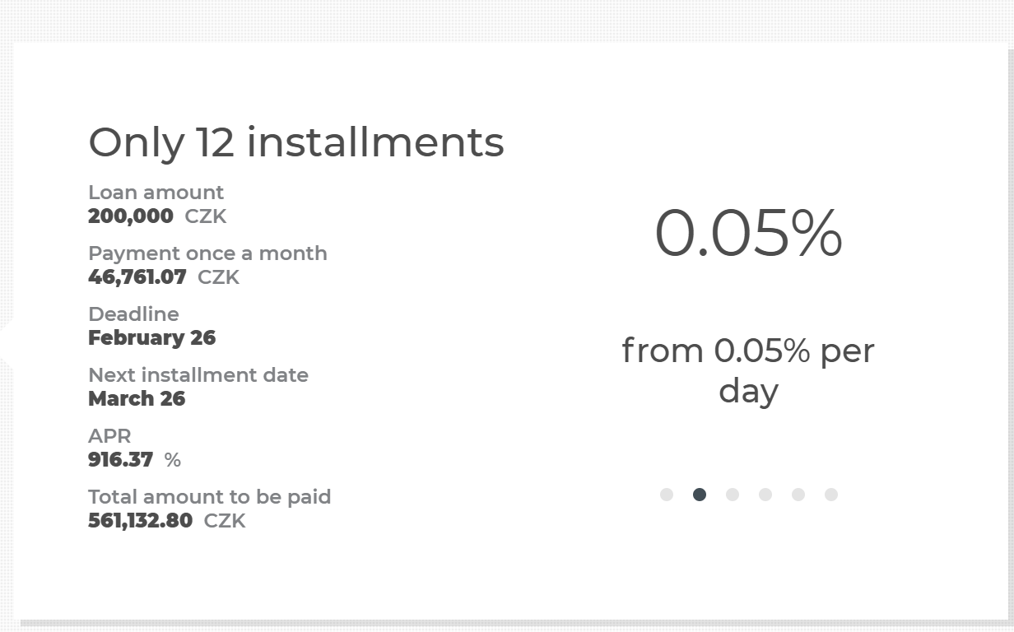Viewport: 1014px width, 632px height.
Task: Select the March 26 installment date
Action: coord(137,399)
